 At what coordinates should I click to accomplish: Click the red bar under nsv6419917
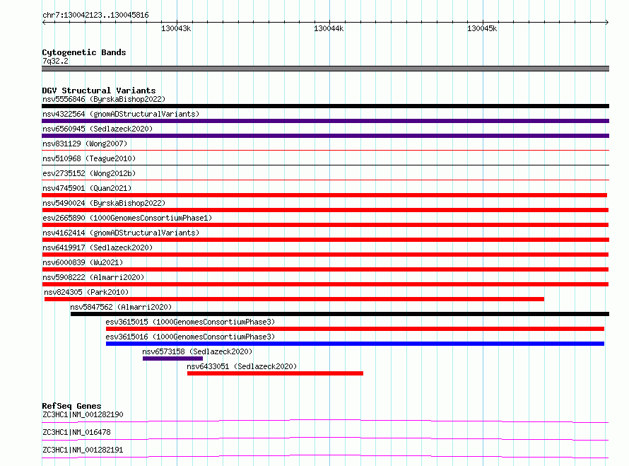pyautogui.click(x=325, y=255)
